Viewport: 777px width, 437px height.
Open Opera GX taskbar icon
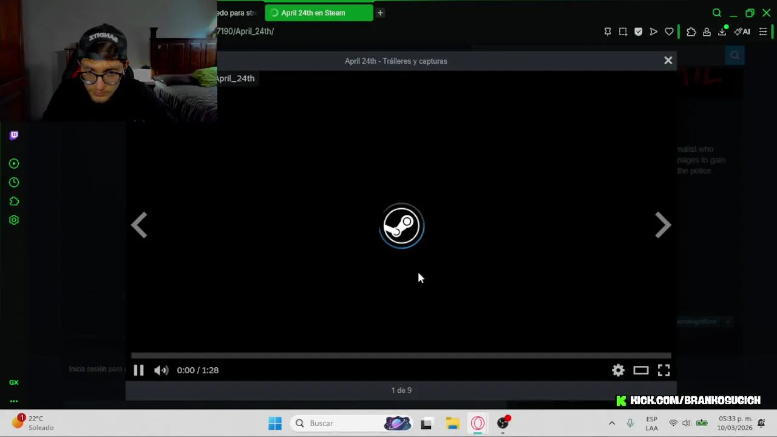(478, 423)
